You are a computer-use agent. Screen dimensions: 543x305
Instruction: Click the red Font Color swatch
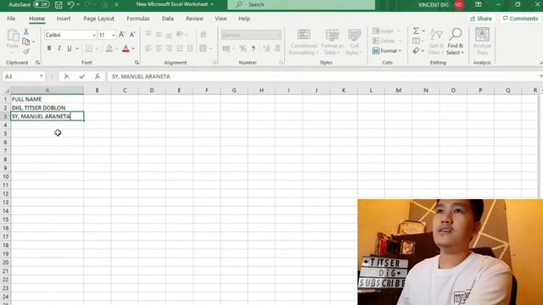pyautogui.click(x=126, y=48)
